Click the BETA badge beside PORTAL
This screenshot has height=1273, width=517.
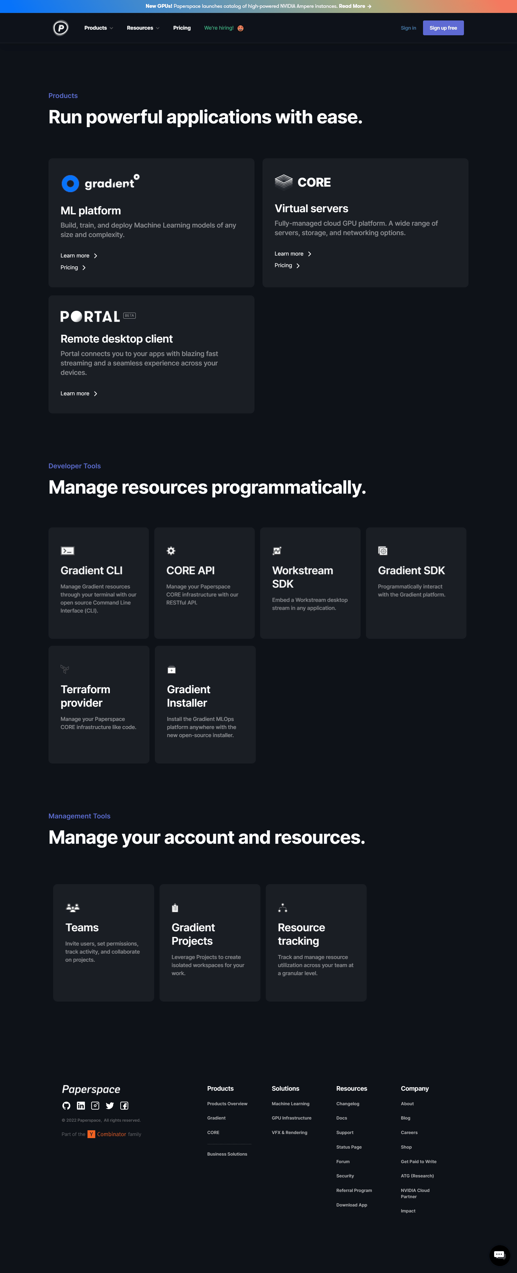pyautogui.click(x=130, y=315)
